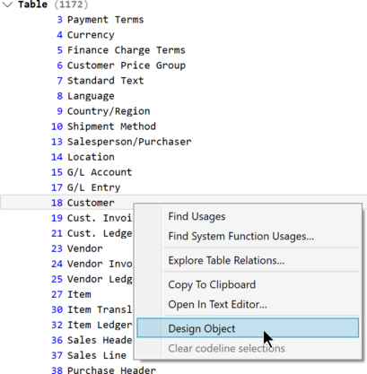Select table 19 Cust. Invoice row
The height and width of the screenshot is (374, 367).
tap(92, 218)
